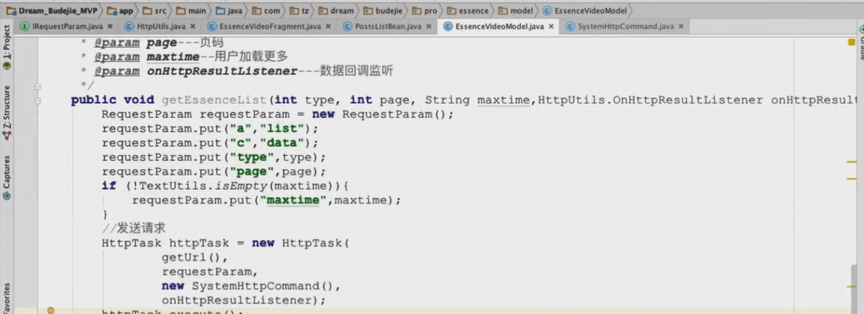Click the //发送请求 comment
Screen dimensions: 864x314
pyautogui.click(x=134, y=228)
